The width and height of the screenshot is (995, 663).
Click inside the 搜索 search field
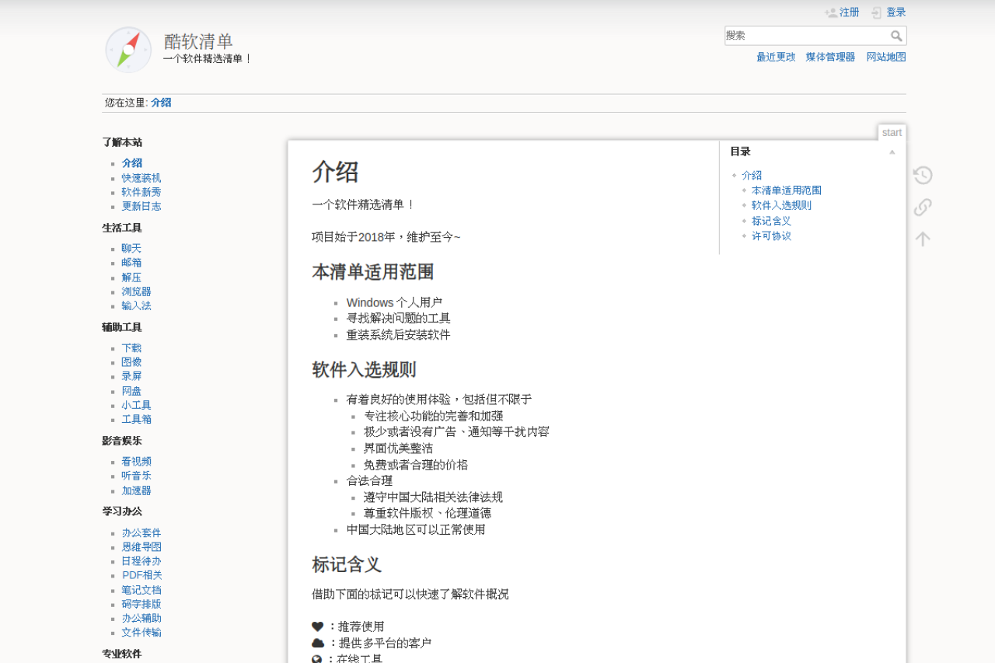pyautogui.click(x=801, y=35)
